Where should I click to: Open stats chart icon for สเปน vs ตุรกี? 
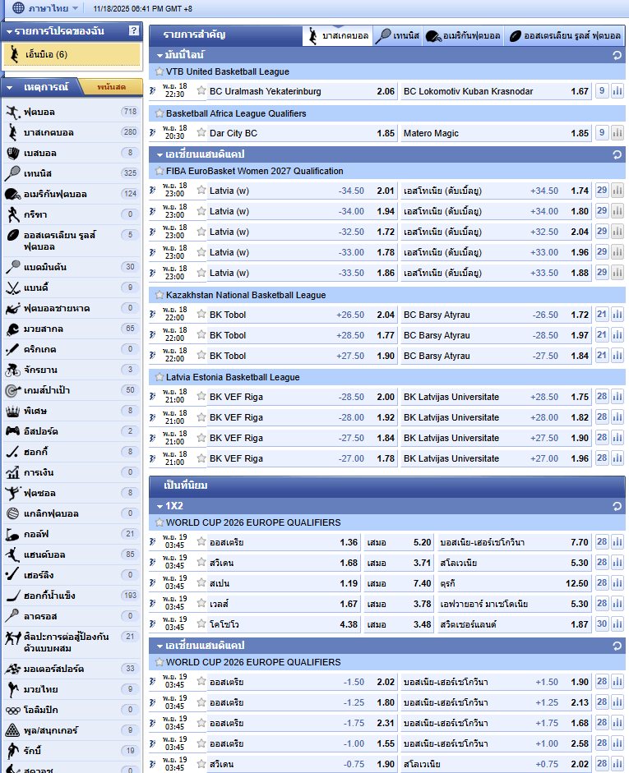click(x=617, y=583)
